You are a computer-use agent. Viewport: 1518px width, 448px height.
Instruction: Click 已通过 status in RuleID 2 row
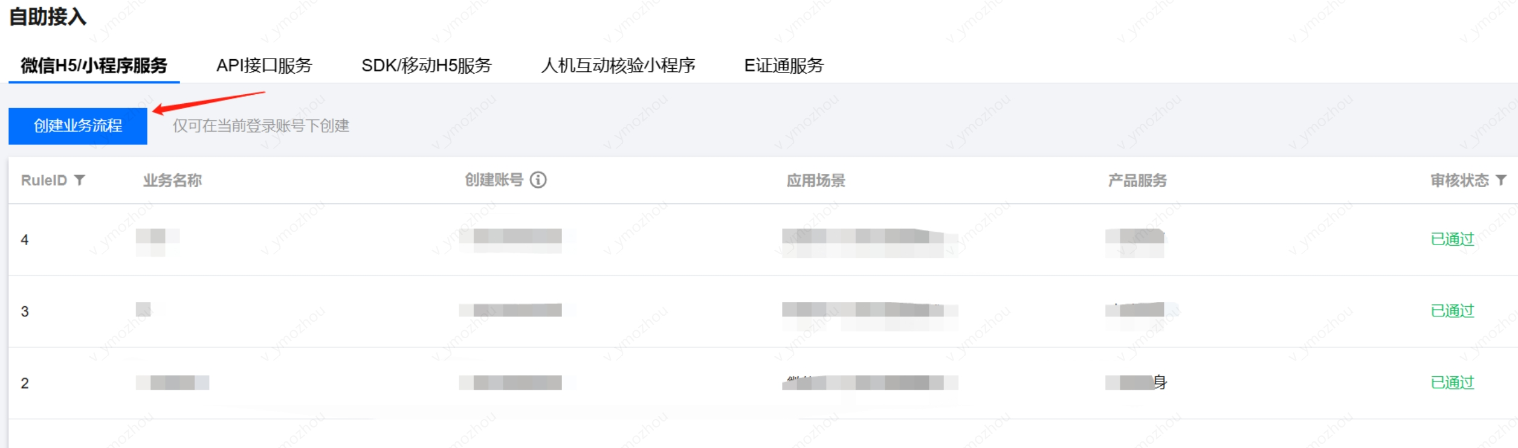(1452, 383)
